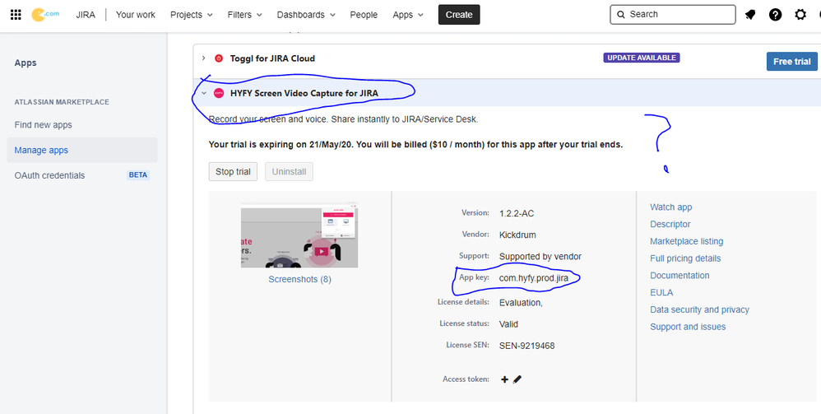Click the BETA badge beside OAuth credentials
Image resolution: width=821 pixels, height=414 pixels.
[x=138, y=175]
